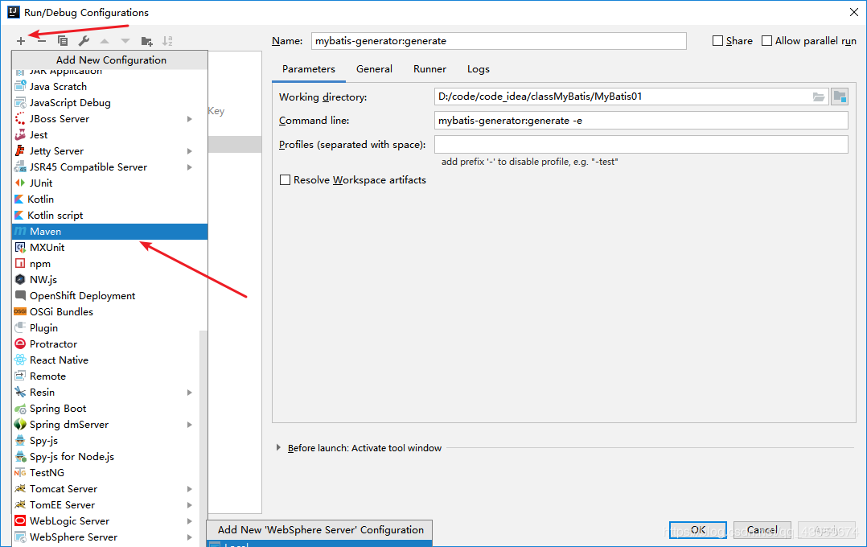
Task: Switch to the Logs tab
Action: (479, 69)
